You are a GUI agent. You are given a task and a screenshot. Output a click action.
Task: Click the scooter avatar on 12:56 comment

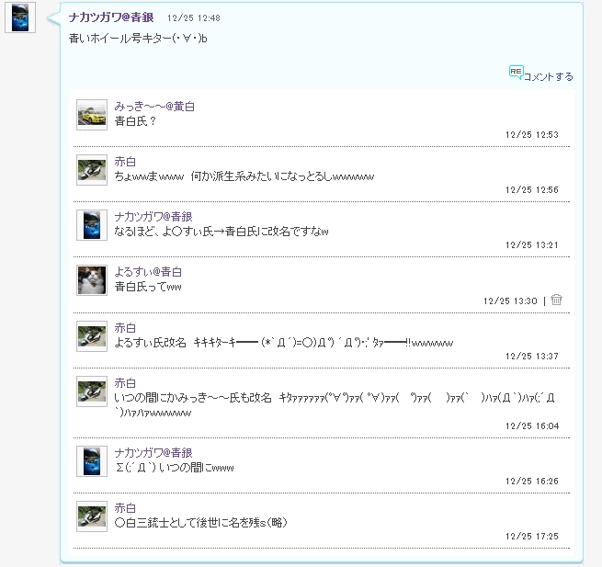92,170
